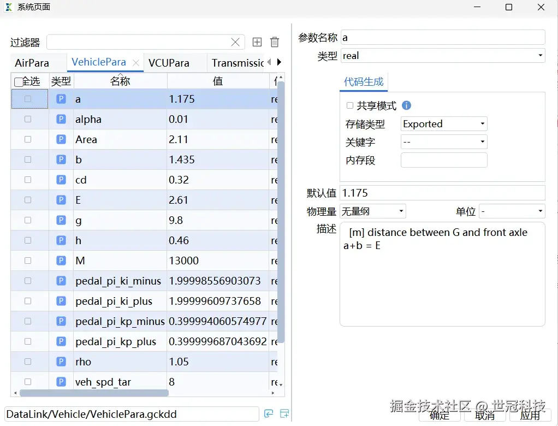
Task: Click the P icon next to parameter alpha
Action: click(61, 119)
